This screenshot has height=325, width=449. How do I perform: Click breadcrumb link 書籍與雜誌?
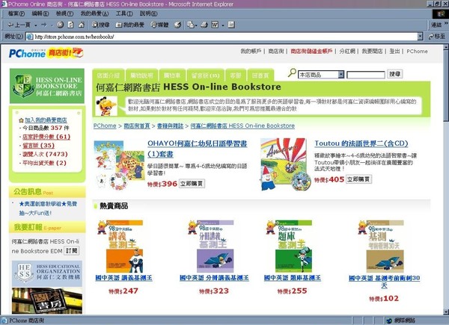click(x=170, y=126)
